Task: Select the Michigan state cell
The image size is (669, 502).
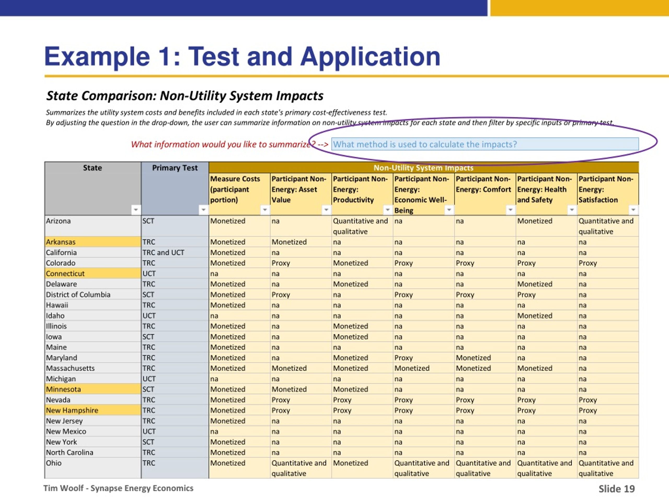Action: [x=93, y=379]
